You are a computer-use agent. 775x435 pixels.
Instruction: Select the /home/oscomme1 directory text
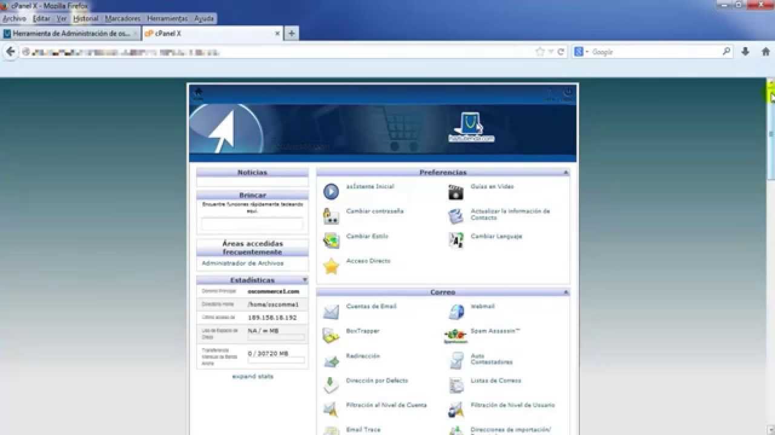pos(273,304)
